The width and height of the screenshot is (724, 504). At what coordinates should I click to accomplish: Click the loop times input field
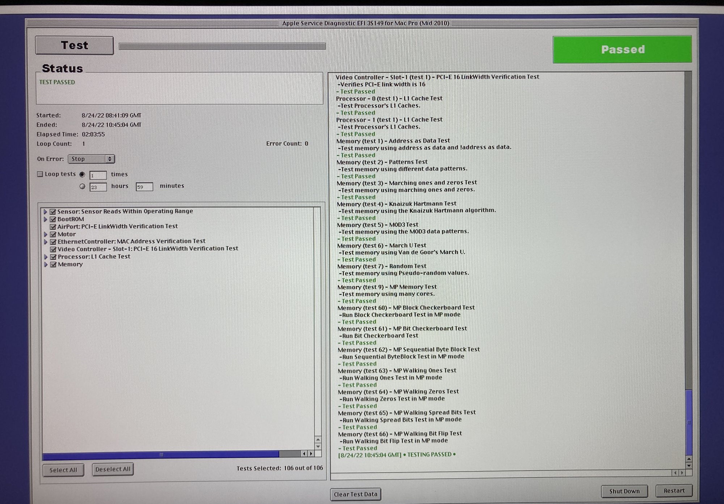(98, 175)
